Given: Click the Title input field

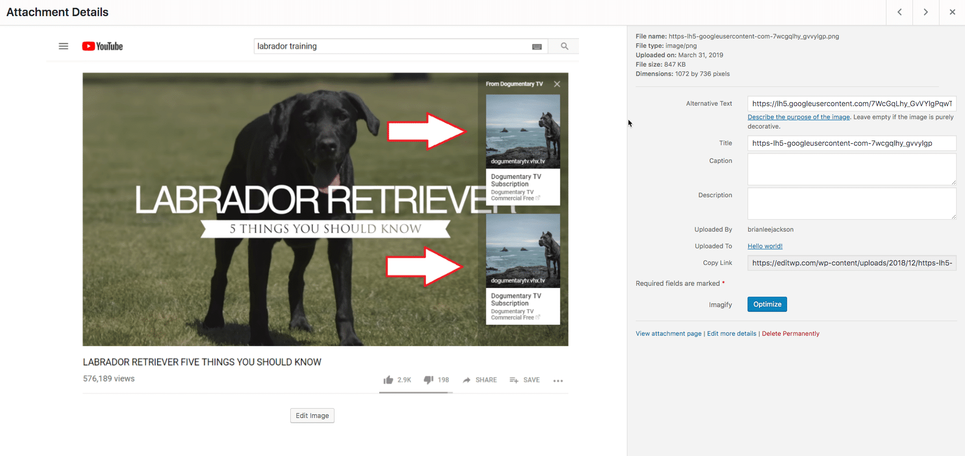Looking at the screenshot, I should pyautogui.click(x=852, y=143).
